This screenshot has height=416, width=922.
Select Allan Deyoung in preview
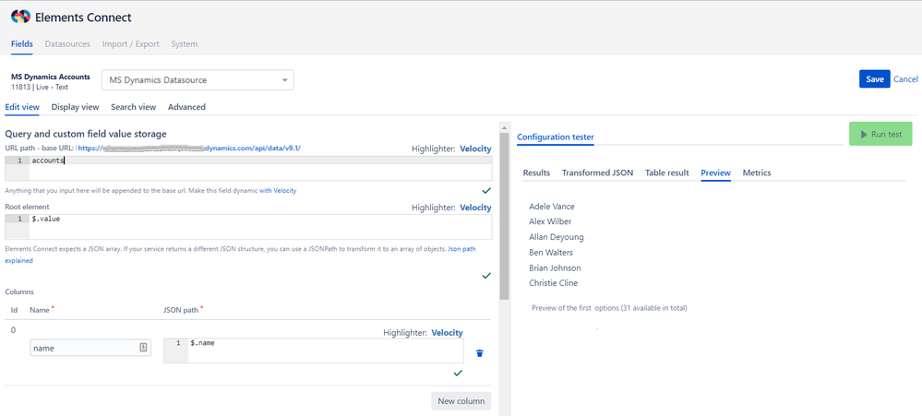coord(557,237)
